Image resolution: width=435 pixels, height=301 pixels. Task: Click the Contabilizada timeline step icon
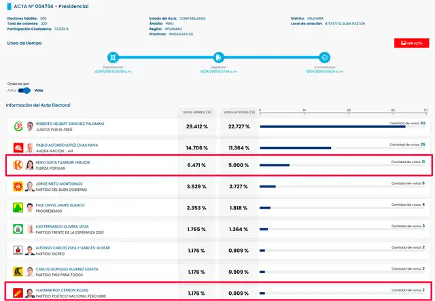325,57
